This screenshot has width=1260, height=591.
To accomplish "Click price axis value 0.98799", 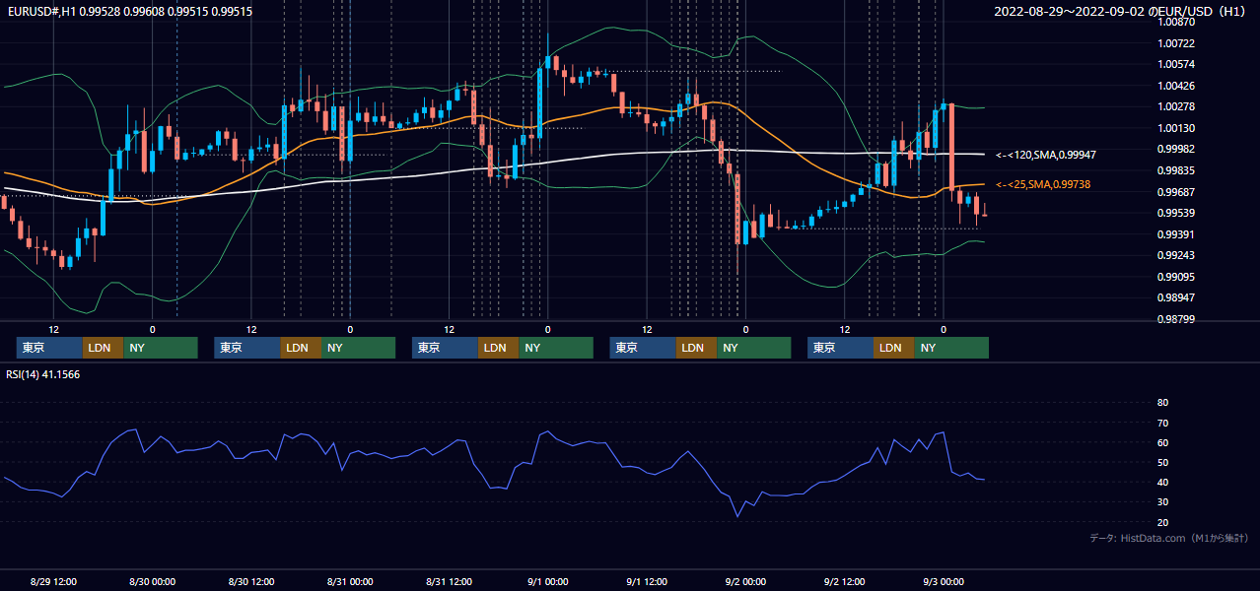I will pyautogui.click(x=1176, y=319).
